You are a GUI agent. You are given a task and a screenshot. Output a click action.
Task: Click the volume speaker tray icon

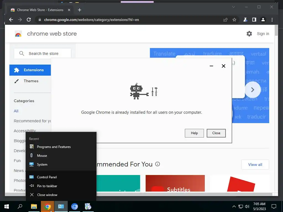(247, 206)
